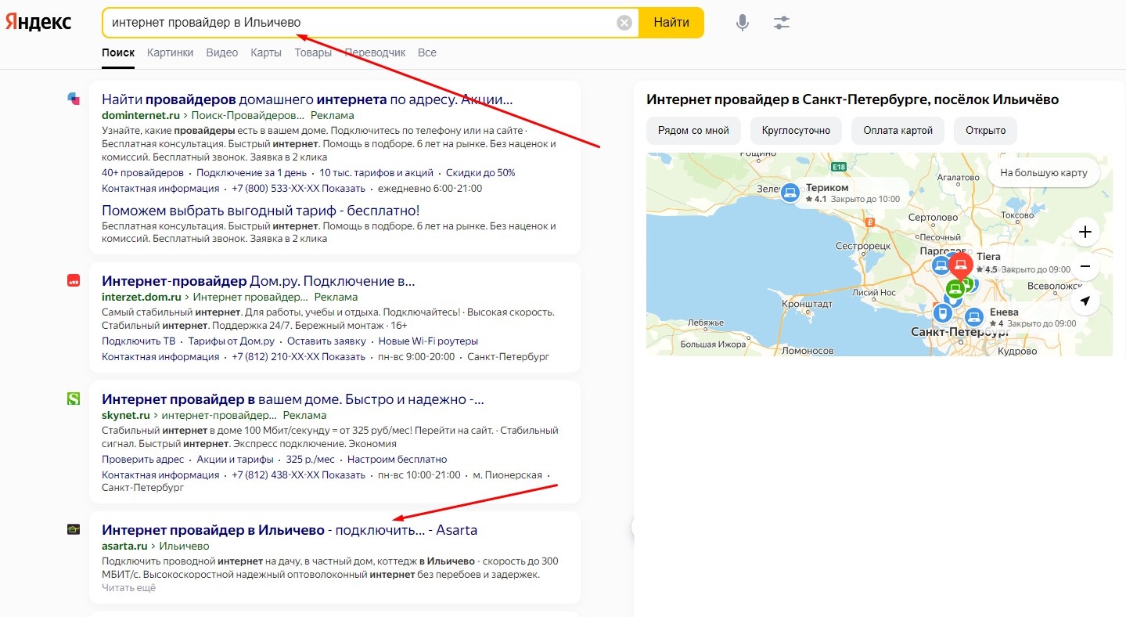Click the На большую карту button

[1044, 172]
